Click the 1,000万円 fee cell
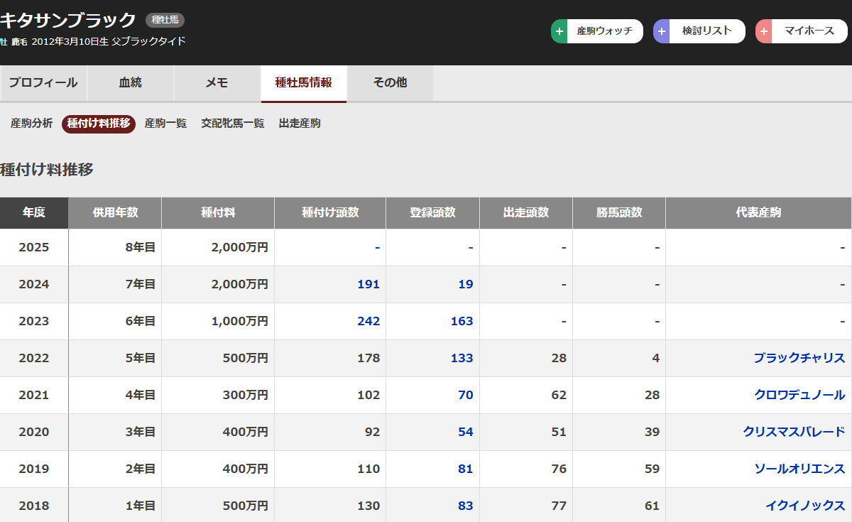852x522 pixels. [x=218, y=321]
